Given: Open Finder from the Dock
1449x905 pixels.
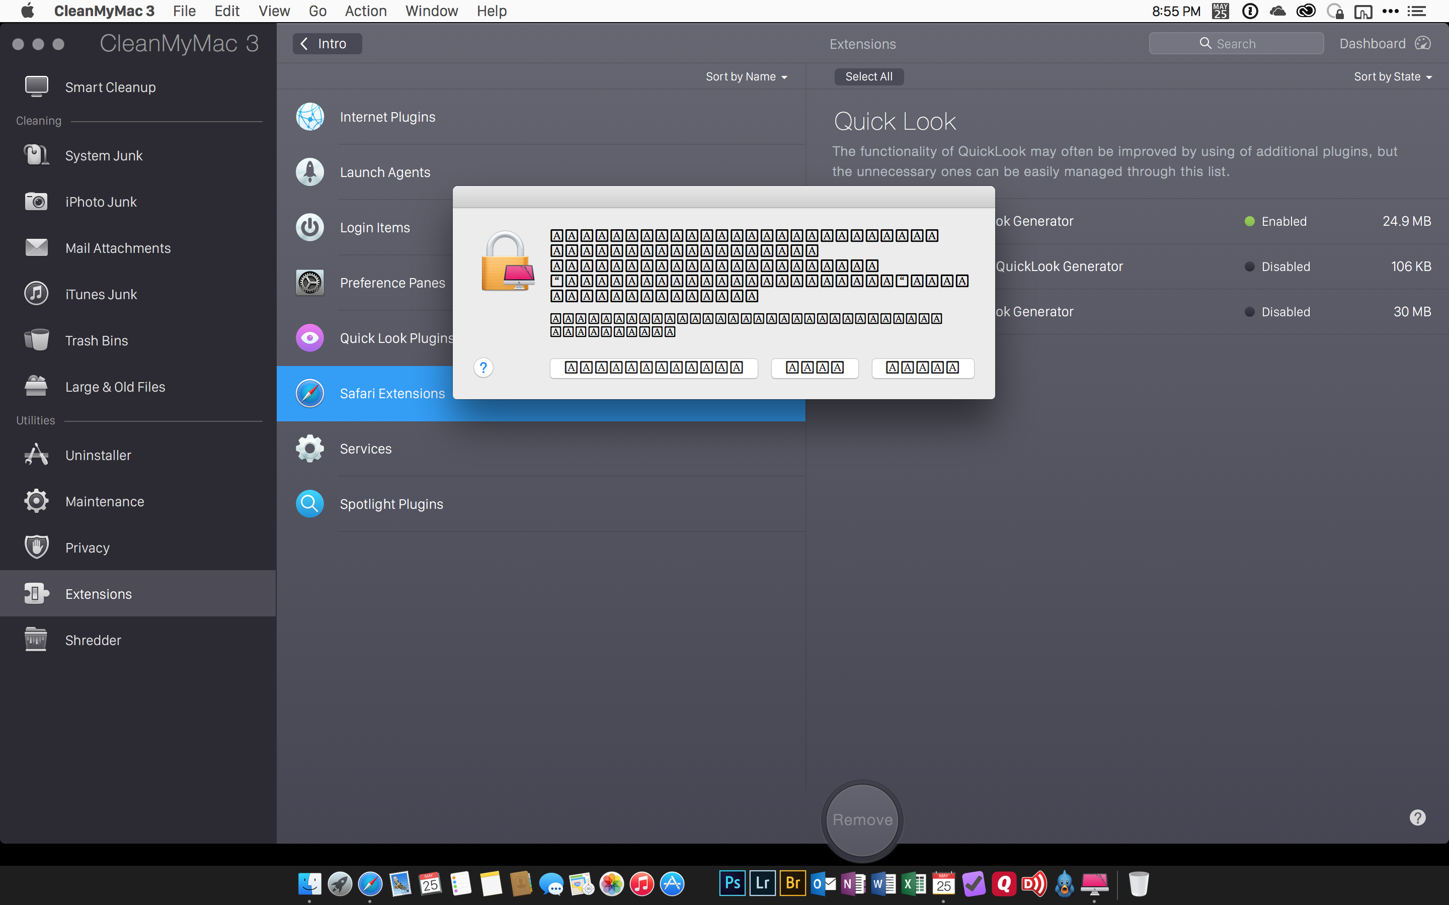Looking at the screenshot, I should [x=309, y=883].
